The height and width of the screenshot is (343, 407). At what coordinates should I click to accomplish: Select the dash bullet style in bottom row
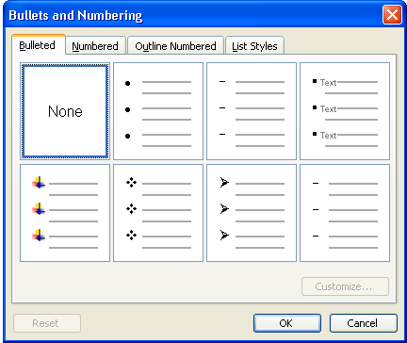345,213
